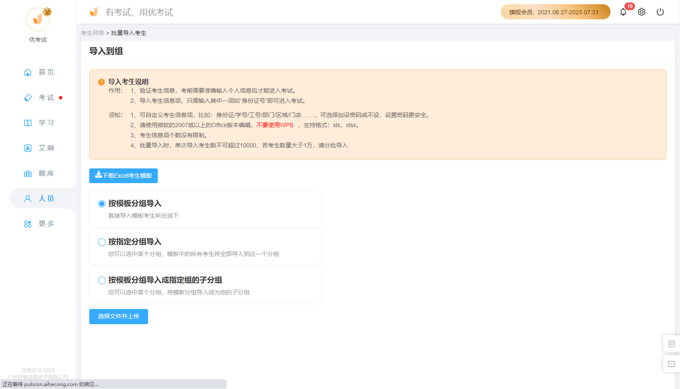
Task: Click the 下载Excel考生模板 button
Action: [123, 176]
